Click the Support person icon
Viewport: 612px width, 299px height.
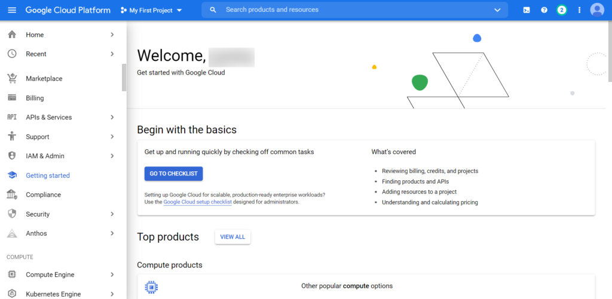point(12,137)
